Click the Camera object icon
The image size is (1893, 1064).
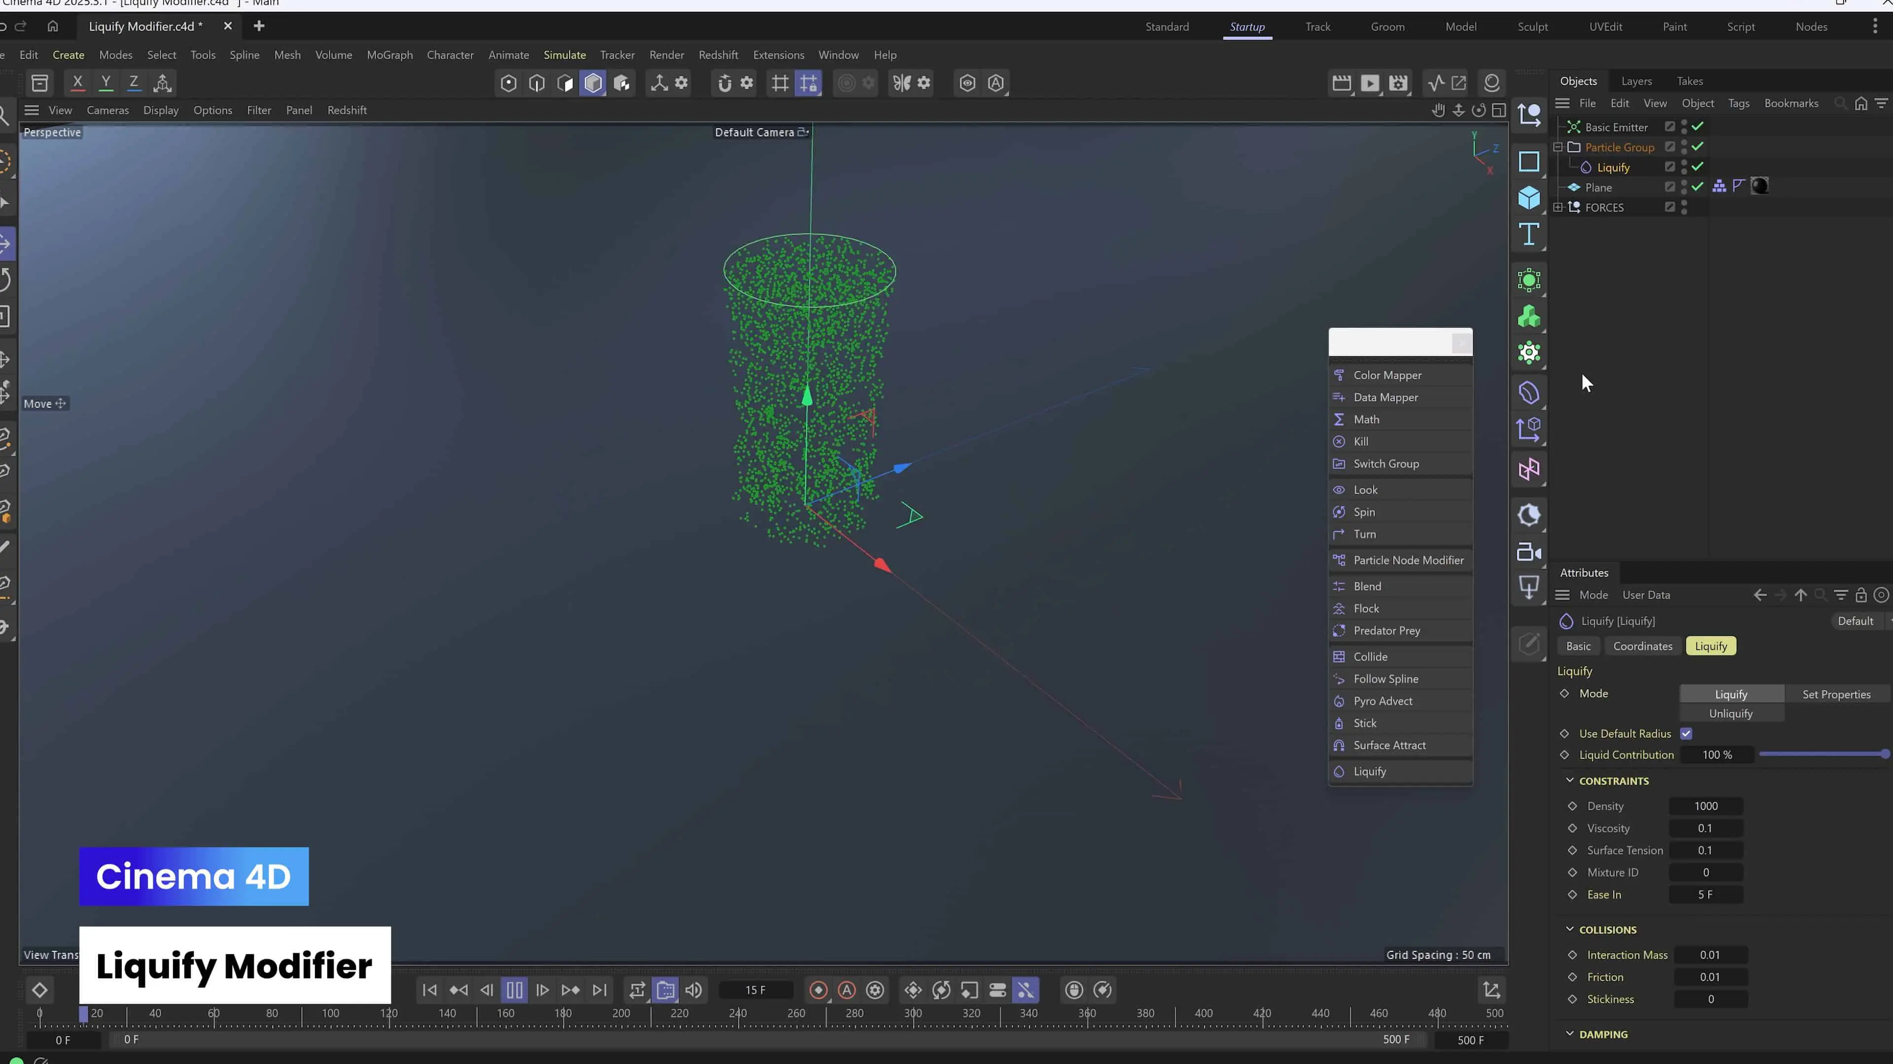point(1529,552)
